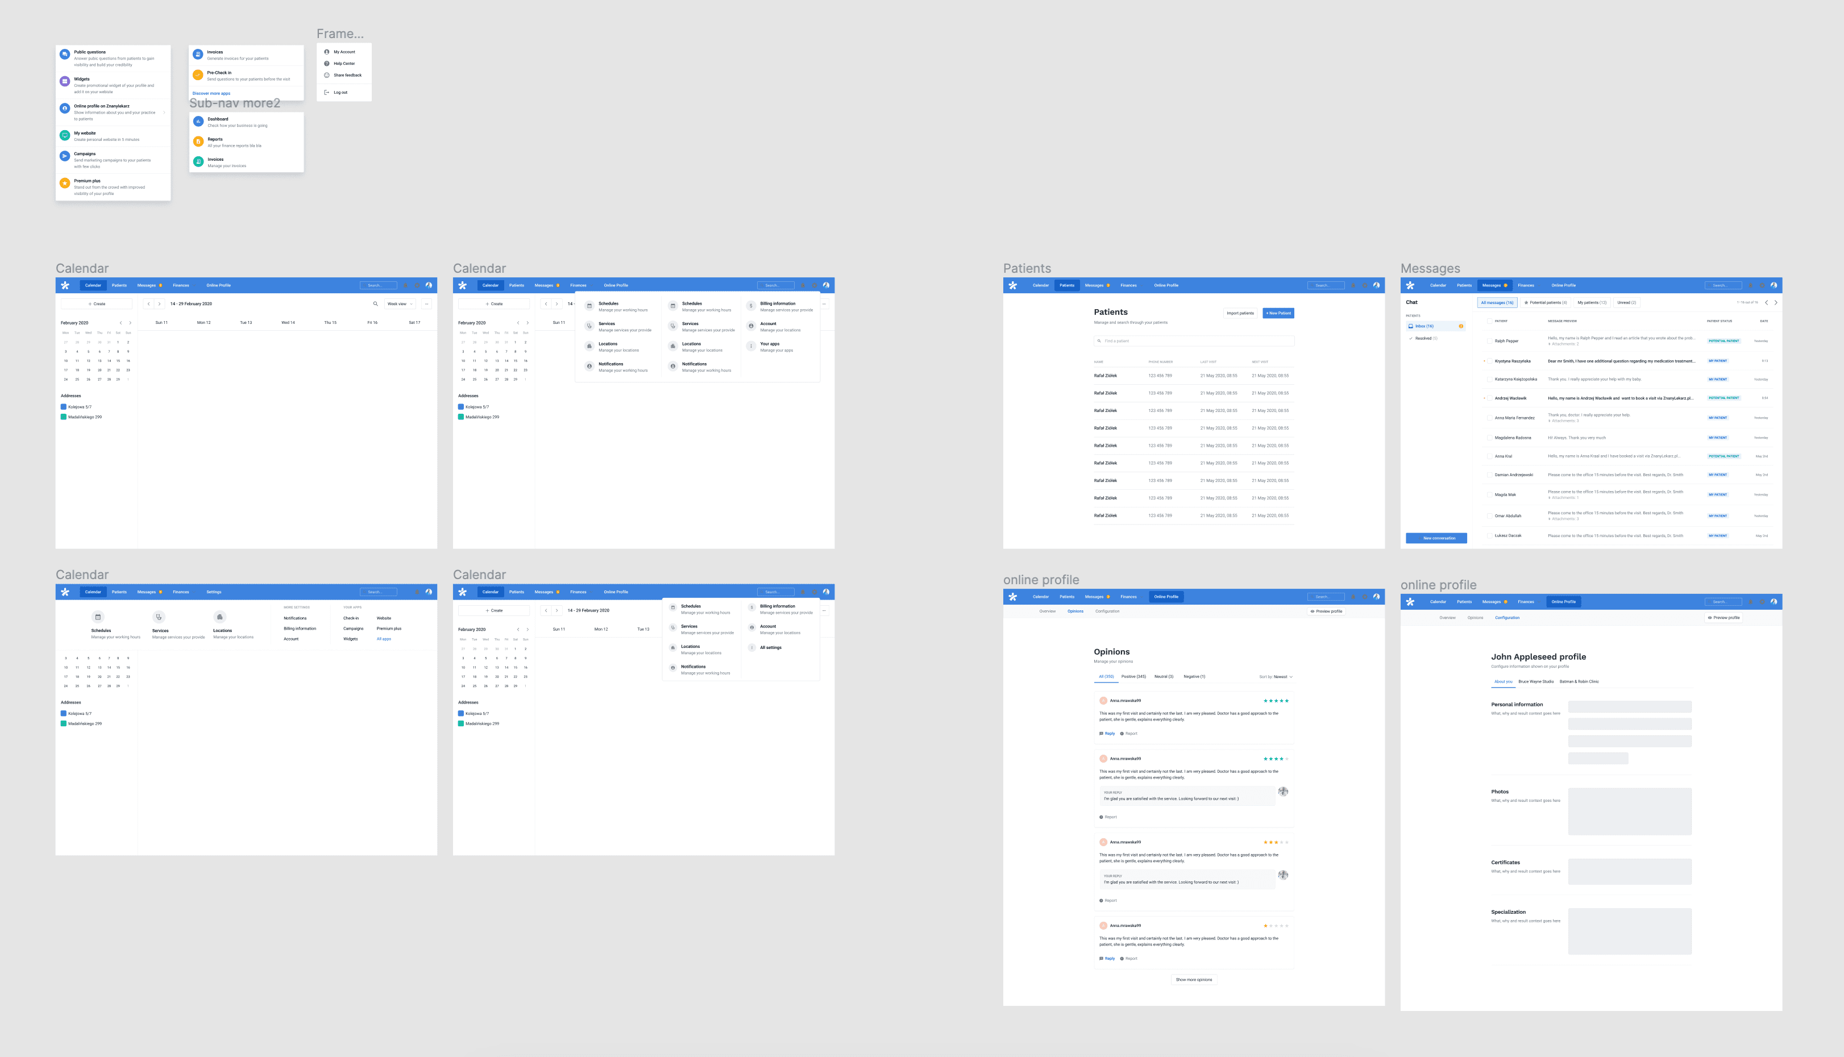Check the select-all box in PATIENT header
1844x1057 pixels.
pos(1489,321)
